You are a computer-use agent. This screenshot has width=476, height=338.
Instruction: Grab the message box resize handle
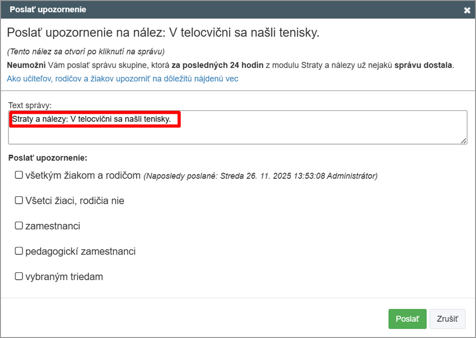pyautogui.click(x=464, y=141)
